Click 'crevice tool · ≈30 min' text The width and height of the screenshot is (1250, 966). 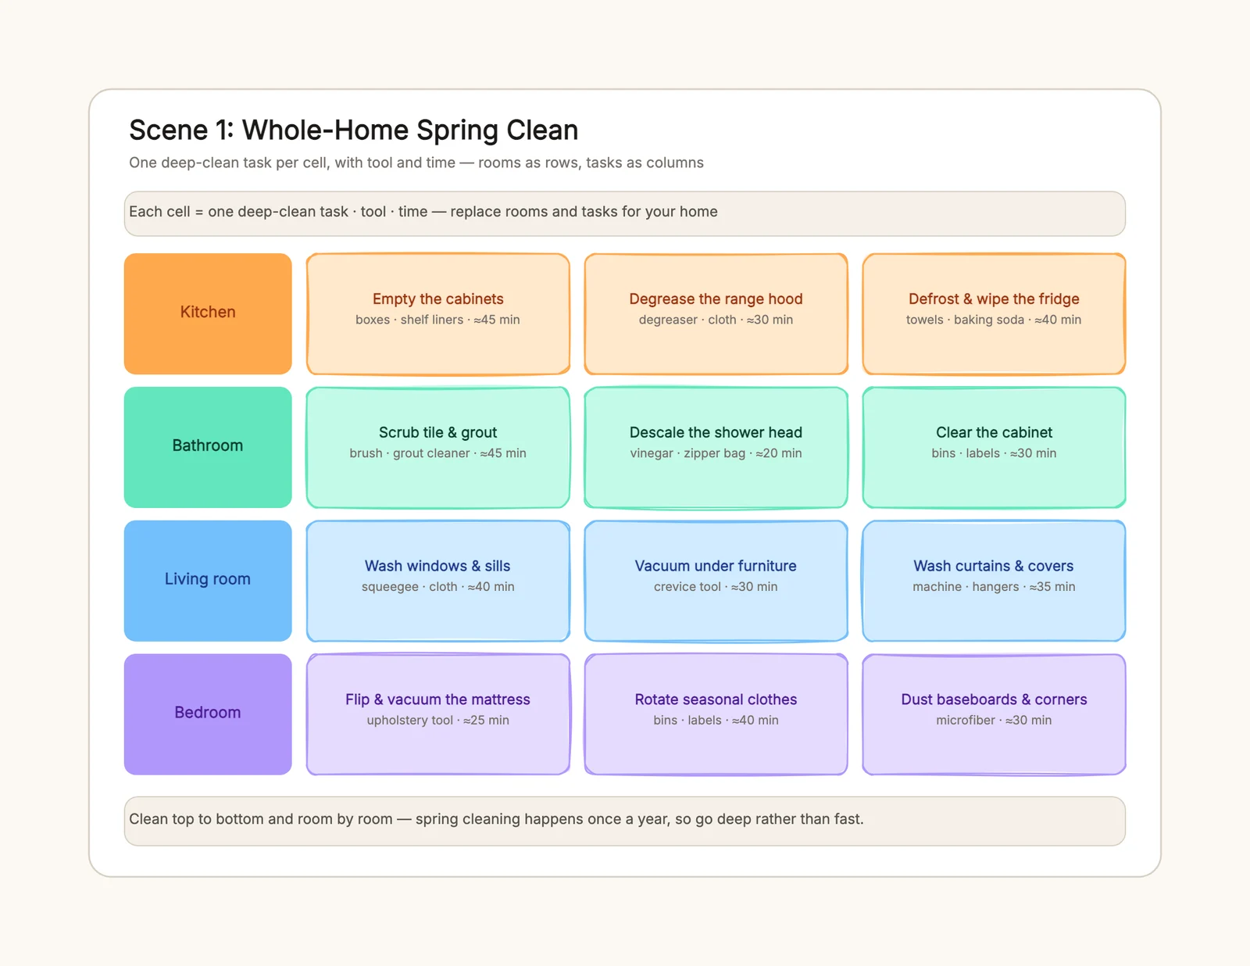(x=716, y=587)
